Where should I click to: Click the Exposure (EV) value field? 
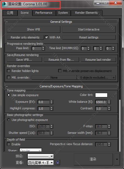[x=44, y=102]
